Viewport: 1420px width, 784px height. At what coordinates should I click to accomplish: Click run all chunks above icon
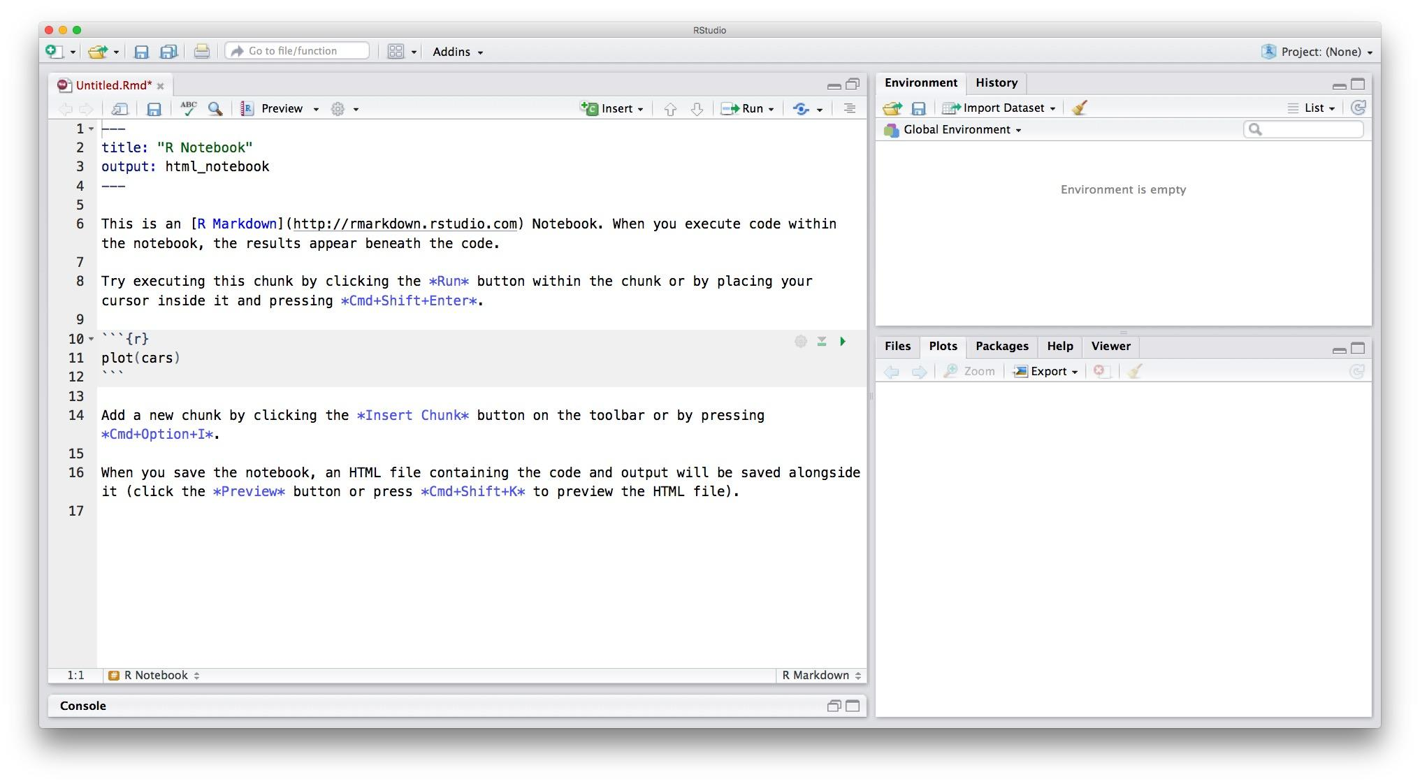pos(822,342)
